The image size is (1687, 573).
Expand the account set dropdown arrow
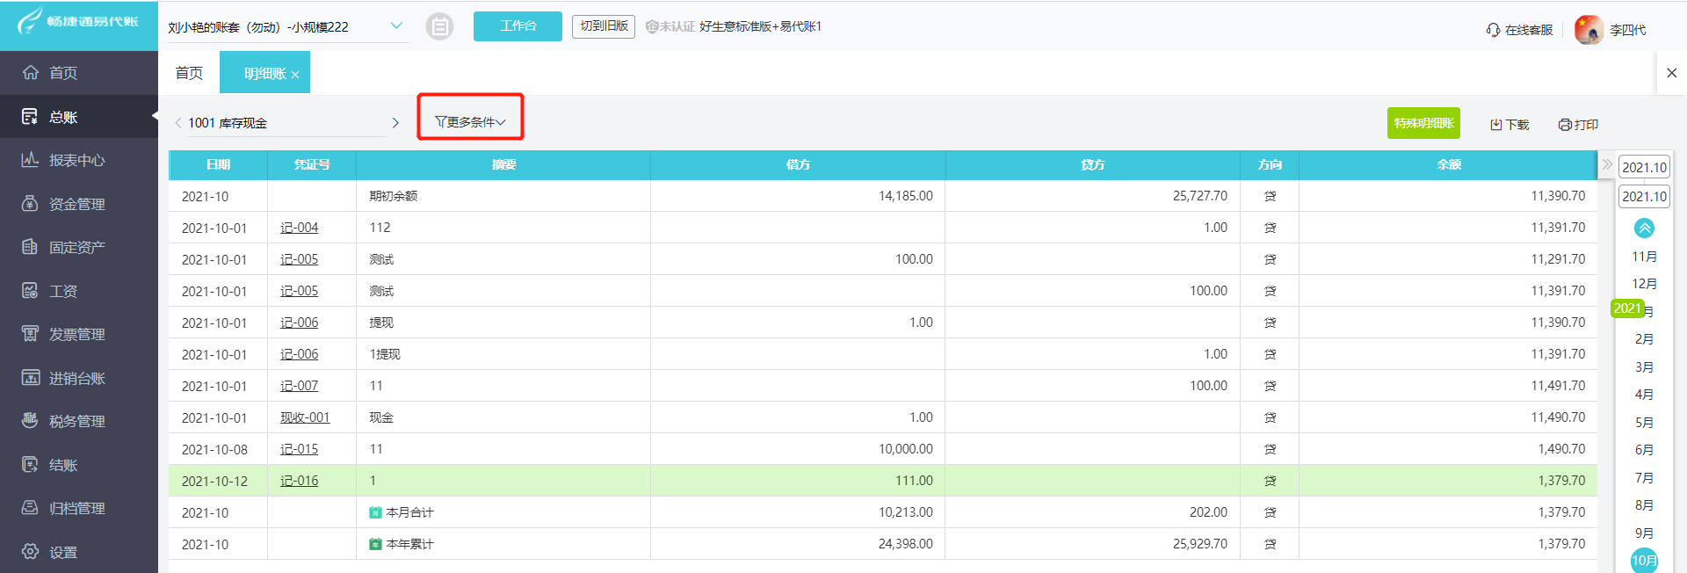coord(396,26)
